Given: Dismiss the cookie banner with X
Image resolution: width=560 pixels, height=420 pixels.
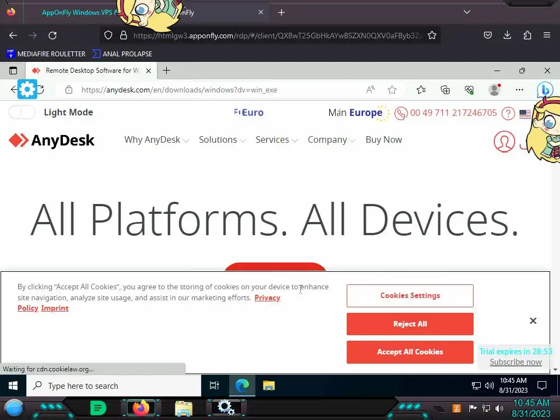Looking at the screenshot, I should pos(533,320).
